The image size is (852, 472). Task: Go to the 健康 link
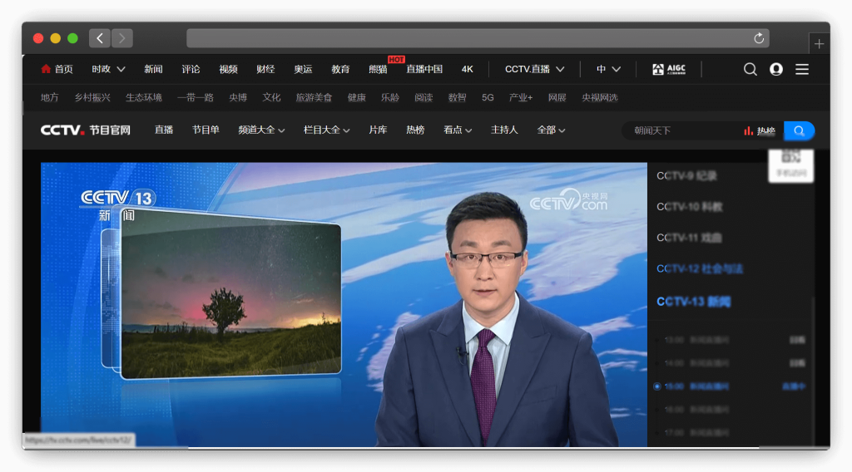click(x=356, y=98)
